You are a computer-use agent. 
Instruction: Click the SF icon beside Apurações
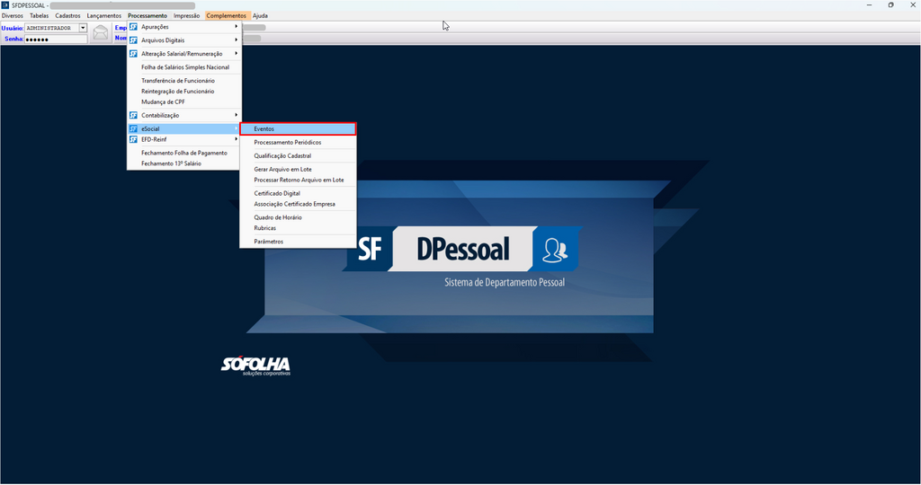point(133,27)
